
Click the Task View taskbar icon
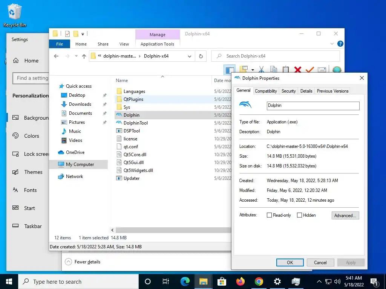[x=166, y=281]
